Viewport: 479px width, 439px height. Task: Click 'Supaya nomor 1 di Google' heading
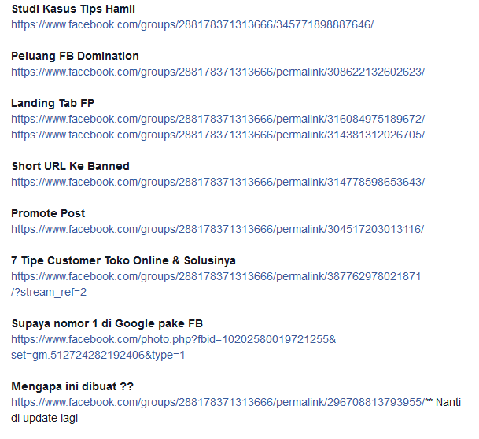[x=107, y=323]
